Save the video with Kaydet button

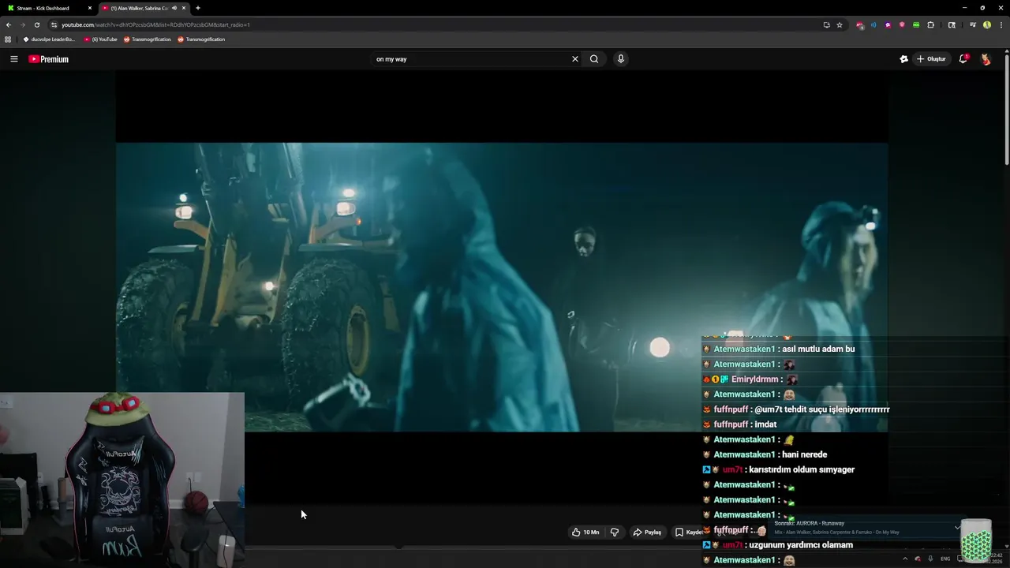click(688, 532)
